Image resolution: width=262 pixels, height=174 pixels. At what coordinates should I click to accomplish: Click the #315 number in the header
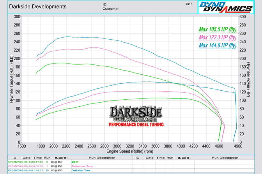189,4
